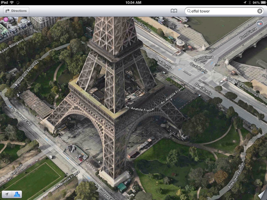Tap the Port de Suffren label
The width and height of the screenshot is (267, 200).
tap(141, 25)
